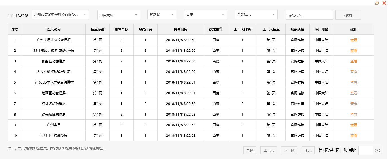Image resolution: width=389 pixels, height=159 pixels.
Task: Click the 操作 column header
Action: point(354,29)
